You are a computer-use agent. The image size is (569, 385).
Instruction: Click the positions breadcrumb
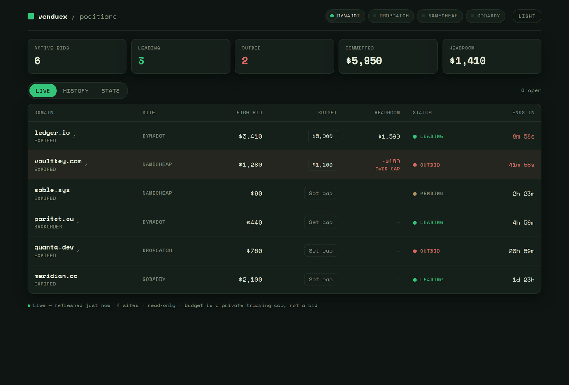tap(98, 17)
